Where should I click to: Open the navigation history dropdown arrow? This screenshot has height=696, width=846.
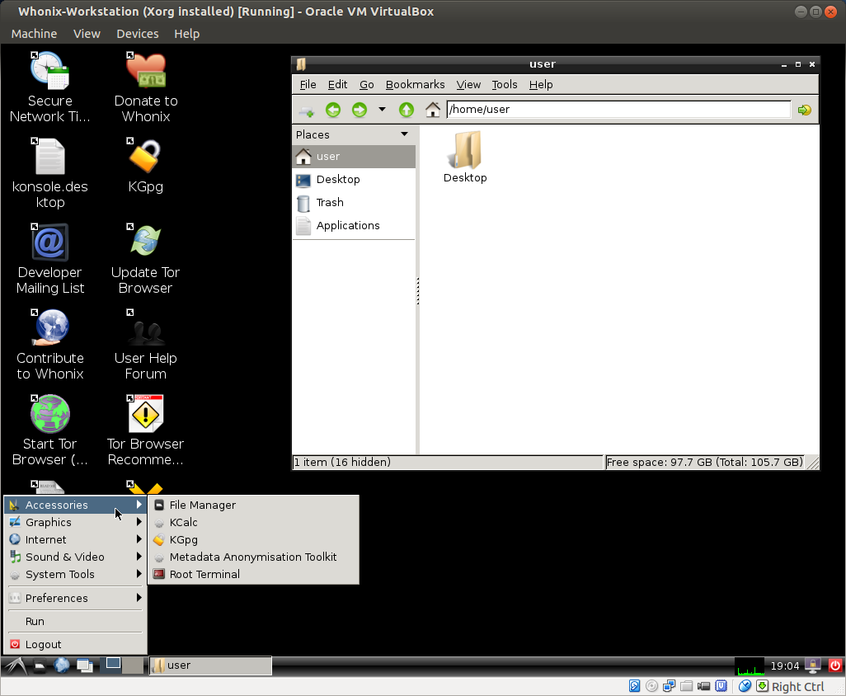(382, 110)
